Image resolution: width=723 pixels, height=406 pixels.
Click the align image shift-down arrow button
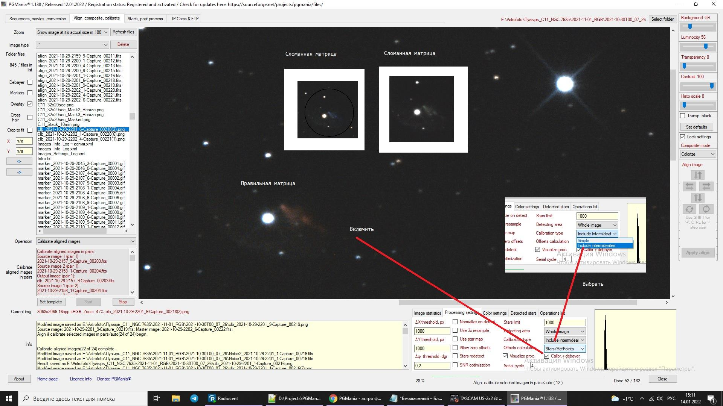tap(698, 198)
